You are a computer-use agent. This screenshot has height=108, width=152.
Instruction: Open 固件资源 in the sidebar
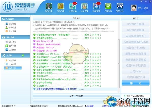coord(11,42)
